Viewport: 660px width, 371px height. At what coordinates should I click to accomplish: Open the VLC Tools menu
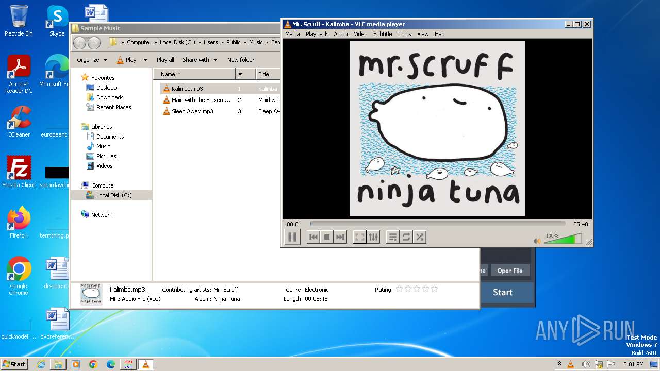point(405,34)
